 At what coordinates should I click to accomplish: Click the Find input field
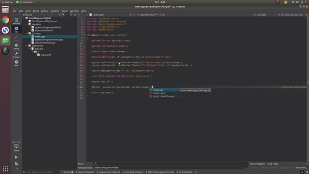[x=170, y=164]
